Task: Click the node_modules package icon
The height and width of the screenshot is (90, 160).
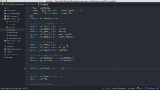Action: [7, 22]
